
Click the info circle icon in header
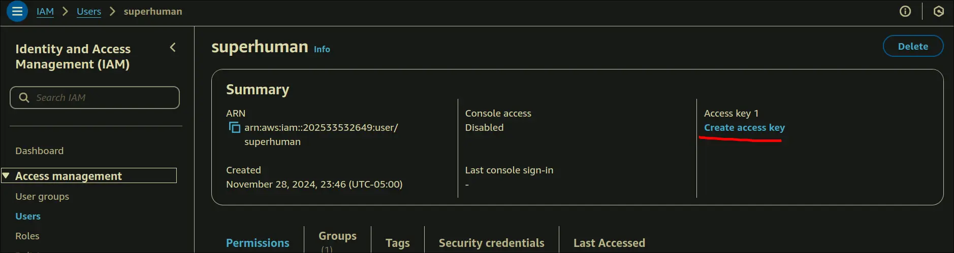[905, 11]
